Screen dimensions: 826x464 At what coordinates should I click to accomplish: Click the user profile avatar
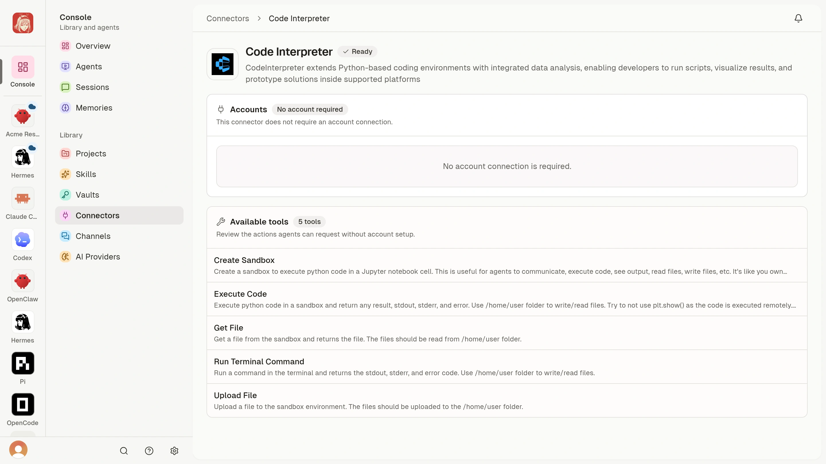click(x=18, y=449)
